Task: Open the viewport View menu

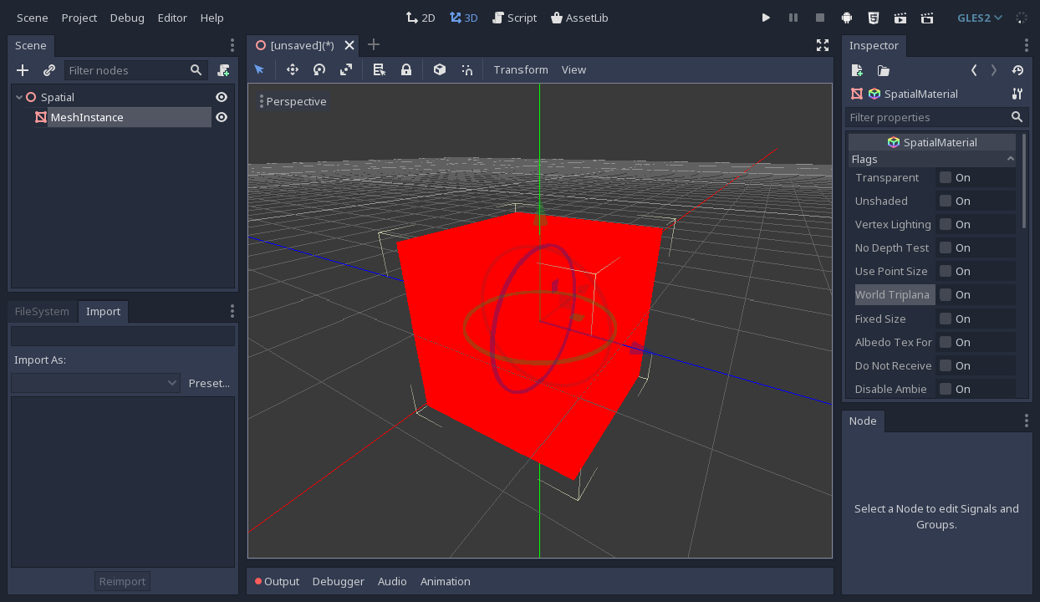Action: 574,69
